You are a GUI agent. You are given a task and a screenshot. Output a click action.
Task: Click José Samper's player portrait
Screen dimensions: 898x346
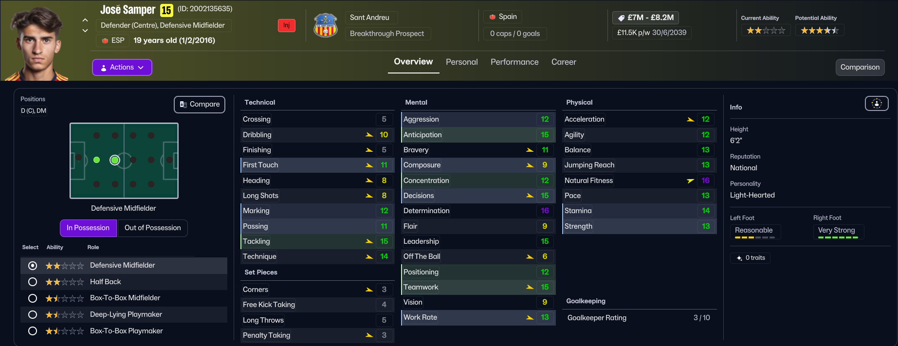pyautogui.click(x=37, y=44)
